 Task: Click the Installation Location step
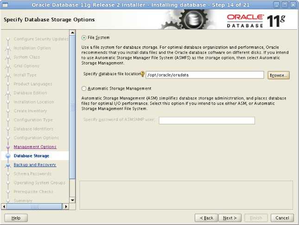[x=34, y=102]
